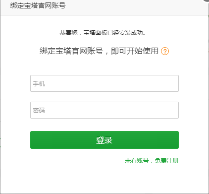Click the orange question mark help icon

click(165, 51)
